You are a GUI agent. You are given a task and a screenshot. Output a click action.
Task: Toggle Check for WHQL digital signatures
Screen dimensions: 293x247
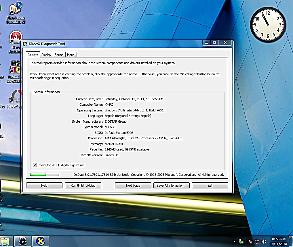[x=35, y=165]
